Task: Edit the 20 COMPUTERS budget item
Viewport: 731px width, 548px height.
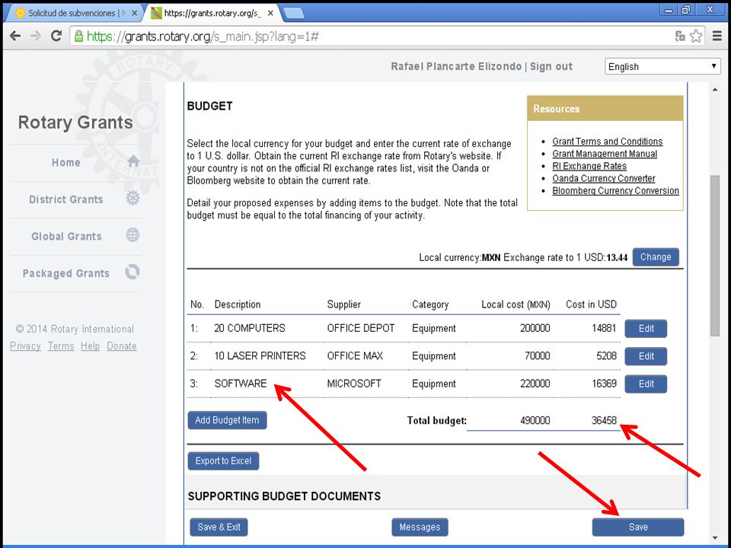Action: tap(646, 329)
